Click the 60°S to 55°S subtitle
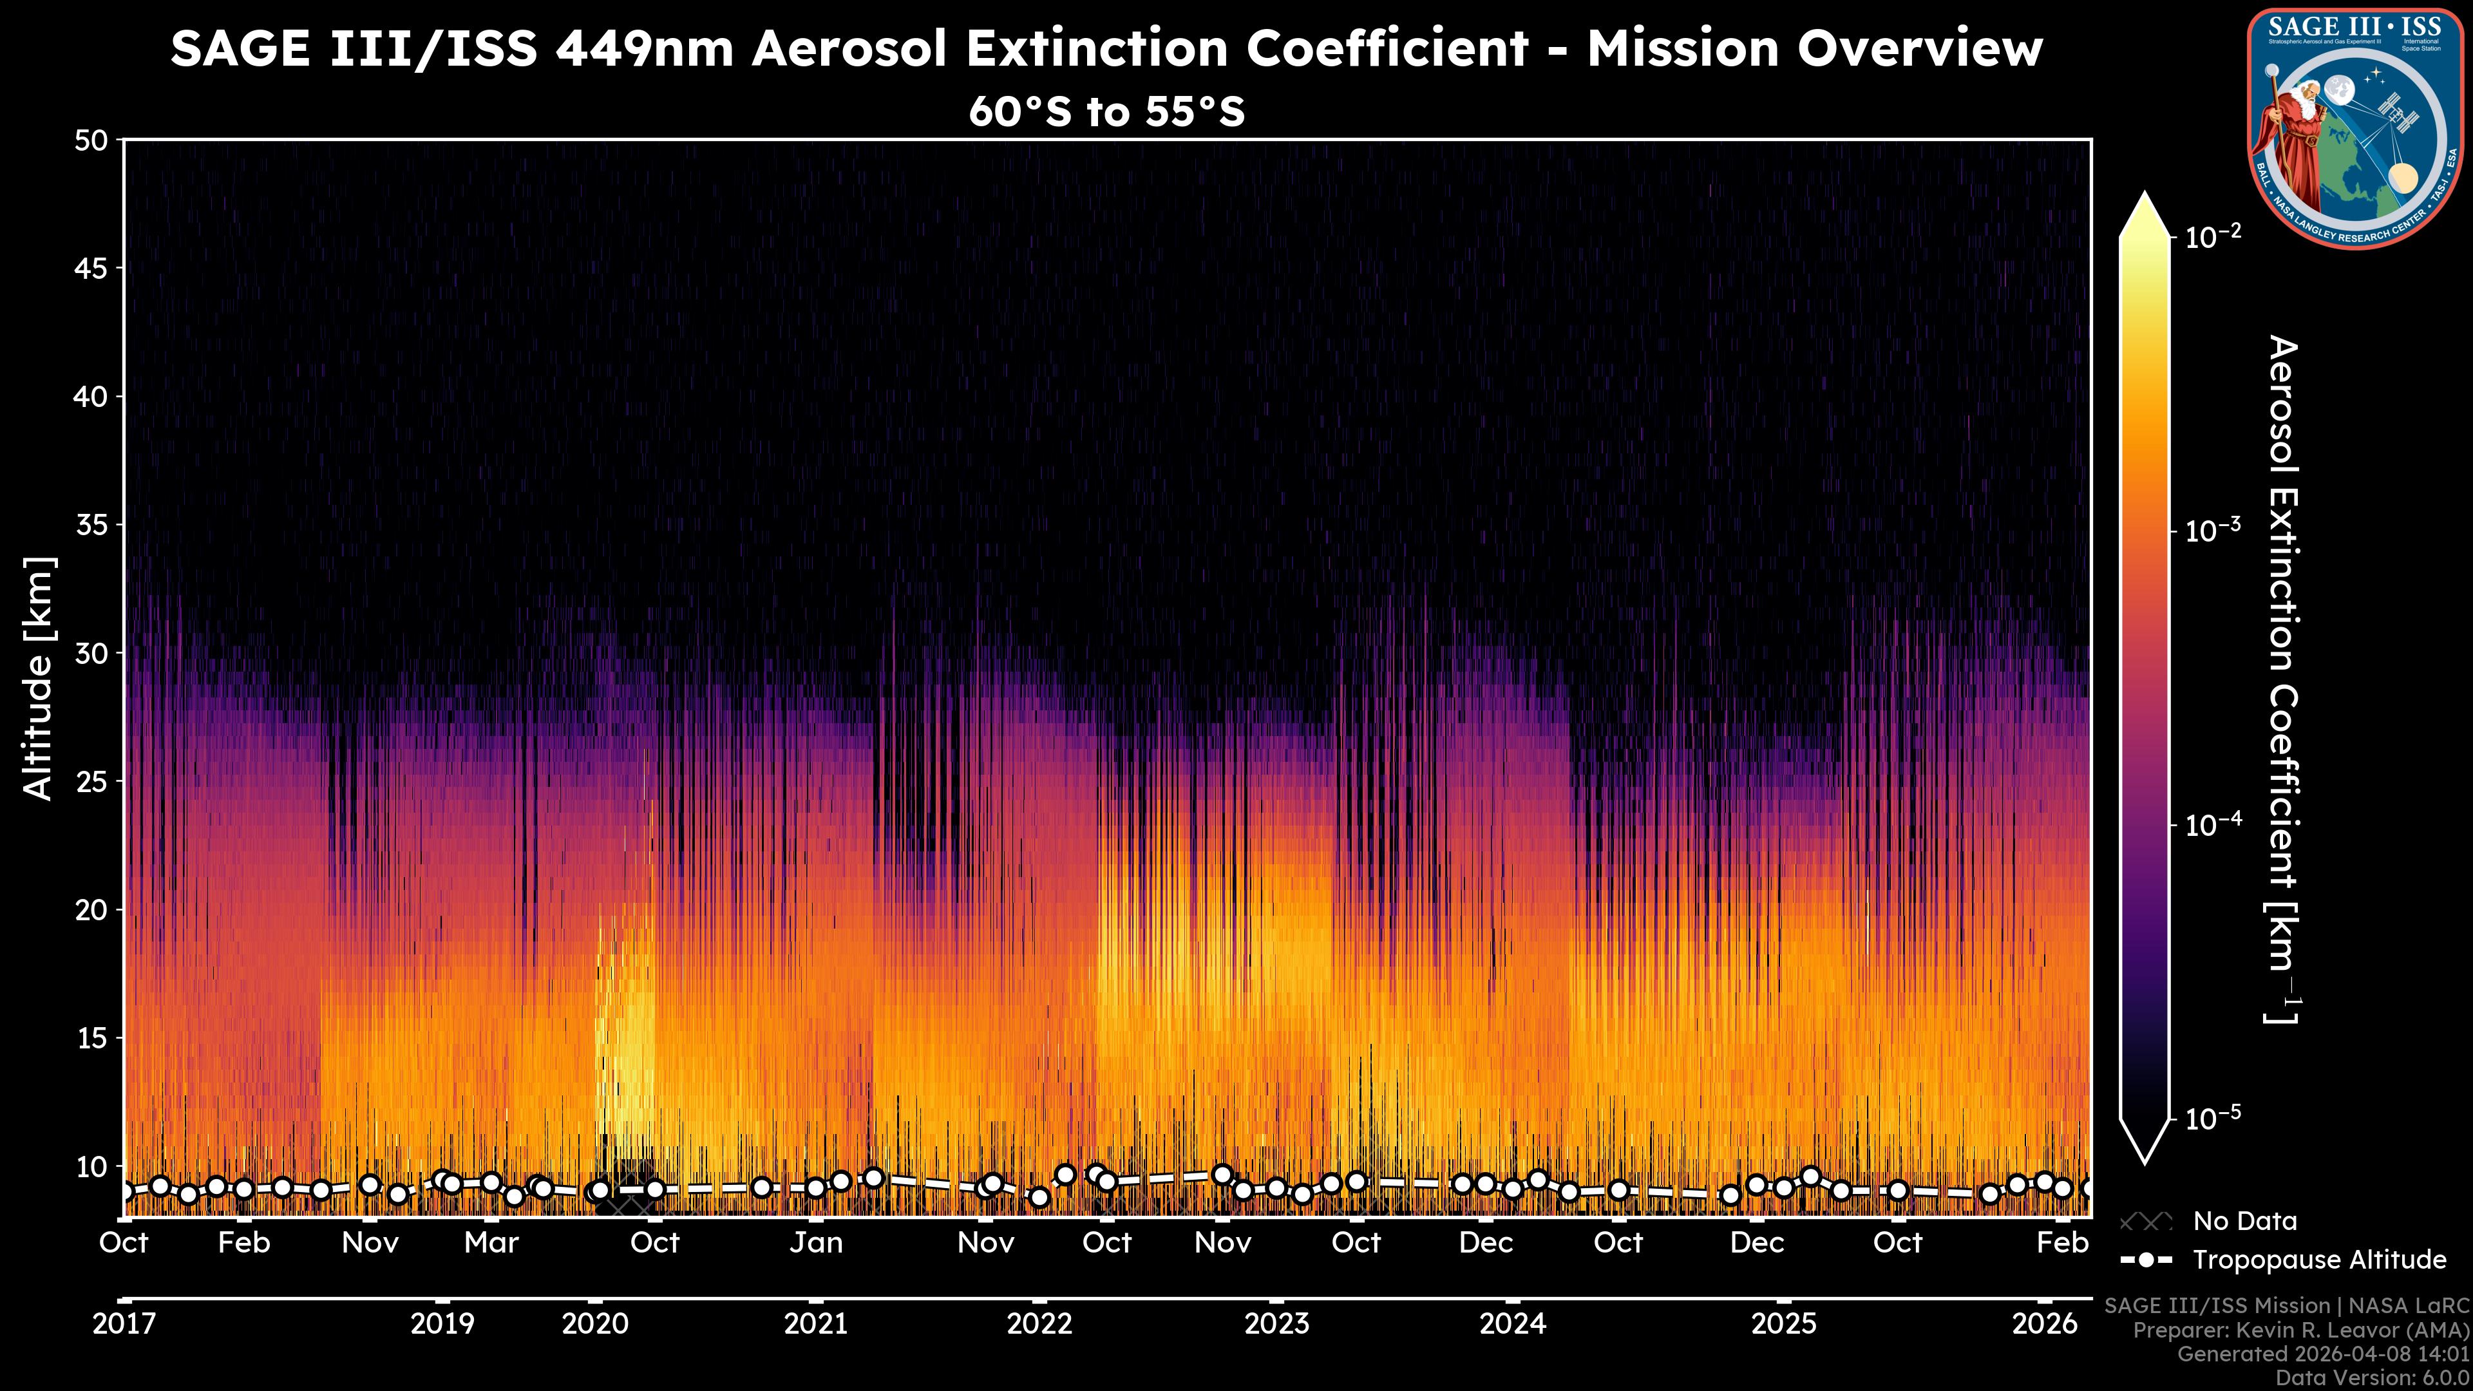 tap(1106, 111)
